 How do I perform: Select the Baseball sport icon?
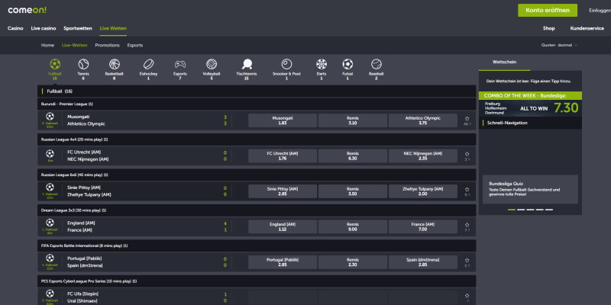click(x=377, y=64)
